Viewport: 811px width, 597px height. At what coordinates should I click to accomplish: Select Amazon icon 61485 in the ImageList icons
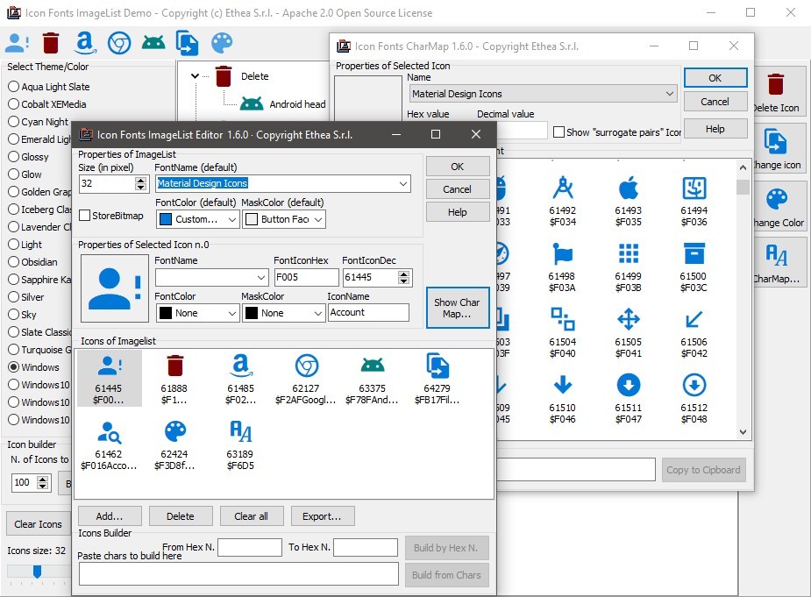240,378
